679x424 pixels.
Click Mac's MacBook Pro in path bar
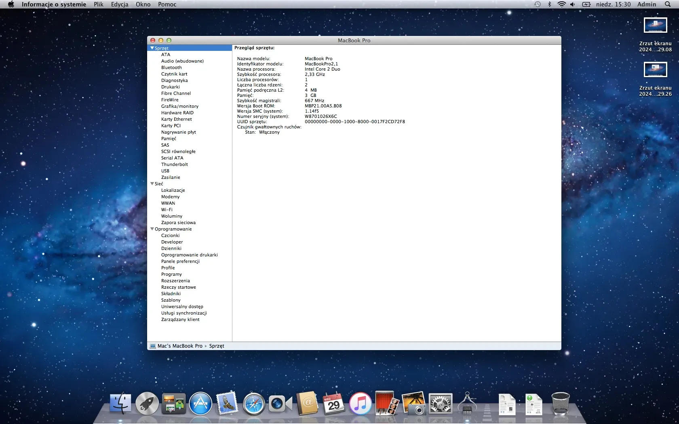(x=180, y=346)
